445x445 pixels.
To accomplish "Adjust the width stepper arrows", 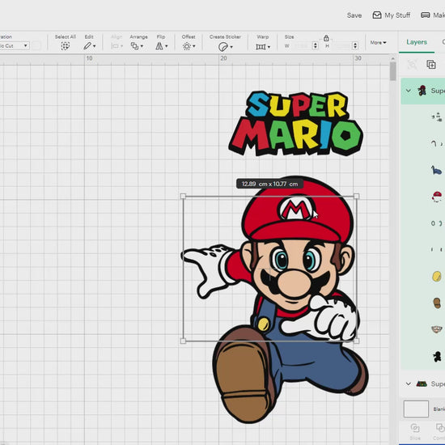I will (x=315, y=45).
